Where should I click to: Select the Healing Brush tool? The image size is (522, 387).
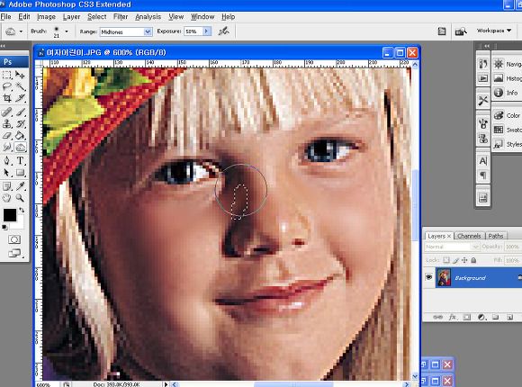7,112
